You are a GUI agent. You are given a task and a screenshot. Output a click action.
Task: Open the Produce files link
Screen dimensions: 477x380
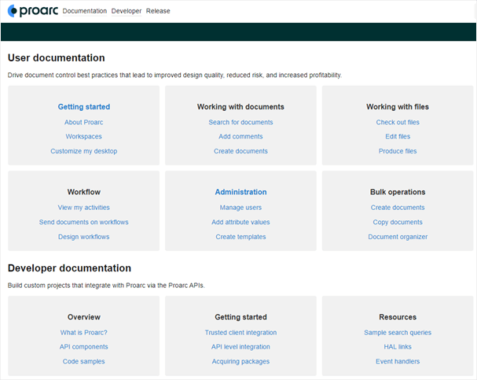click(x=398, y=151)
